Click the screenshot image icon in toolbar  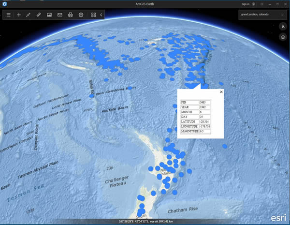[49, 15]
